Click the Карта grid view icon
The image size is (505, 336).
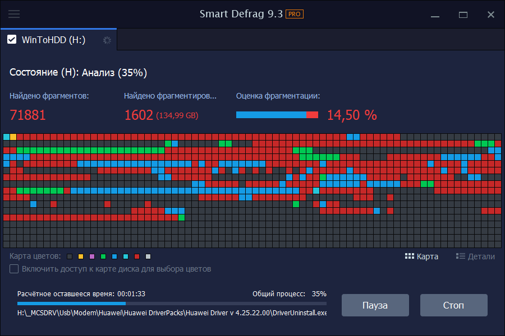[x=410, y=256]
